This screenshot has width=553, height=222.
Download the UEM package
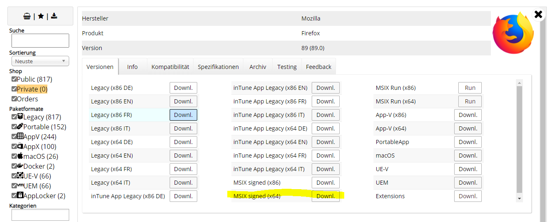(468, 183)
